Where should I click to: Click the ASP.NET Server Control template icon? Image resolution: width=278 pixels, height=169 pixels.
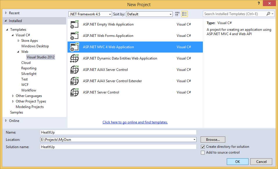click(75, 92)
